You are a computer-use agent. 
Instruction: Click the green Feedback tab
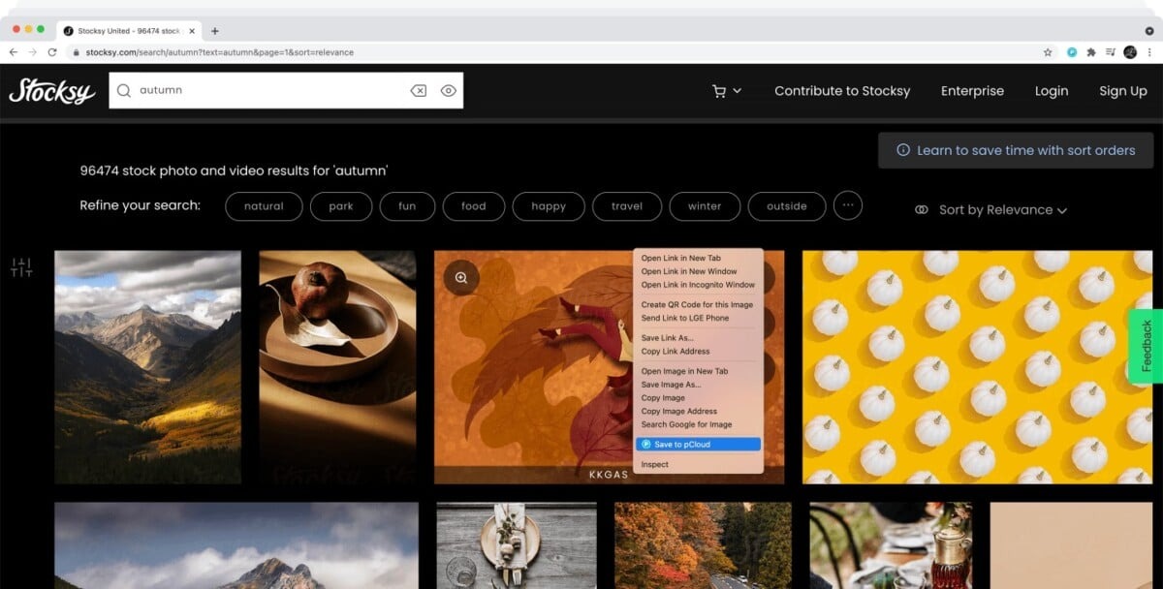coord(1146,346)
